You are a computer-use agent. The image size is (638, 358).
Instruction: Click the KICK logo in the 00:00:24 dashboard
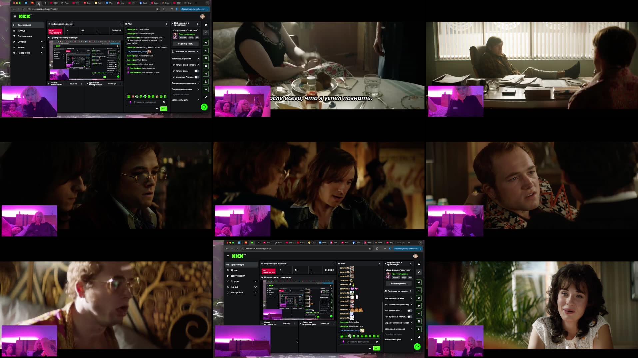tap(25, 16)
